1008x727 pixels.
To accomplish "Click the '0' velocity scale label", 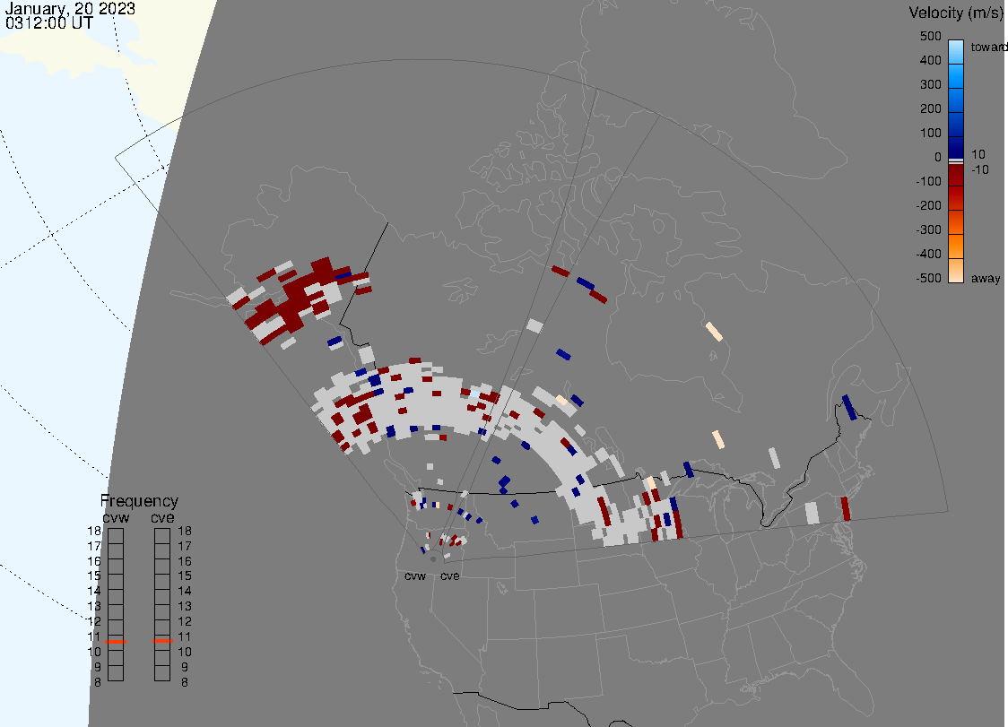I will [938, 158].
